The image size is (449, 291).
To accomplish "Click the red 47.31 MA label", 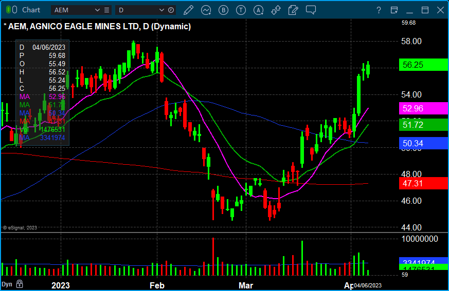I will [x=423, y=183].
